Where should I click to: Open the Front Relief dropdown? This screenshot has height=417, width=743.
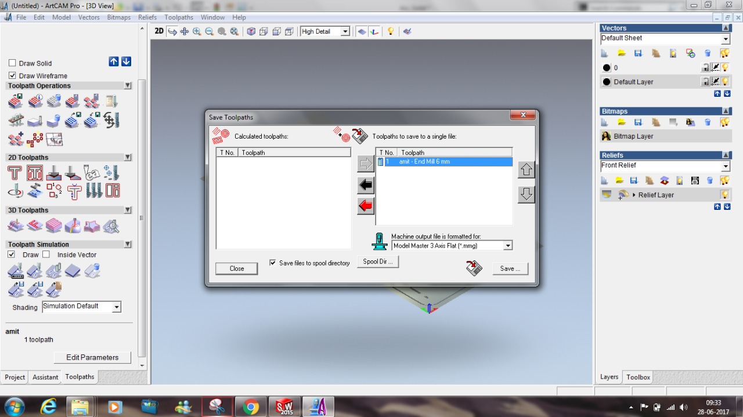[x=726, y=166]
